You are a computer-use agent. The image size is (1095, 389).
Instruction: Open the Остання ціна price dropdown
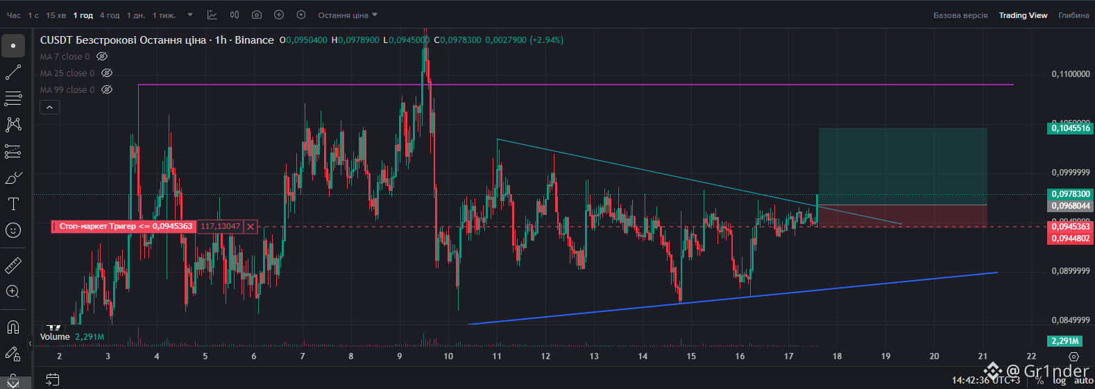click(x=348, y=15)
